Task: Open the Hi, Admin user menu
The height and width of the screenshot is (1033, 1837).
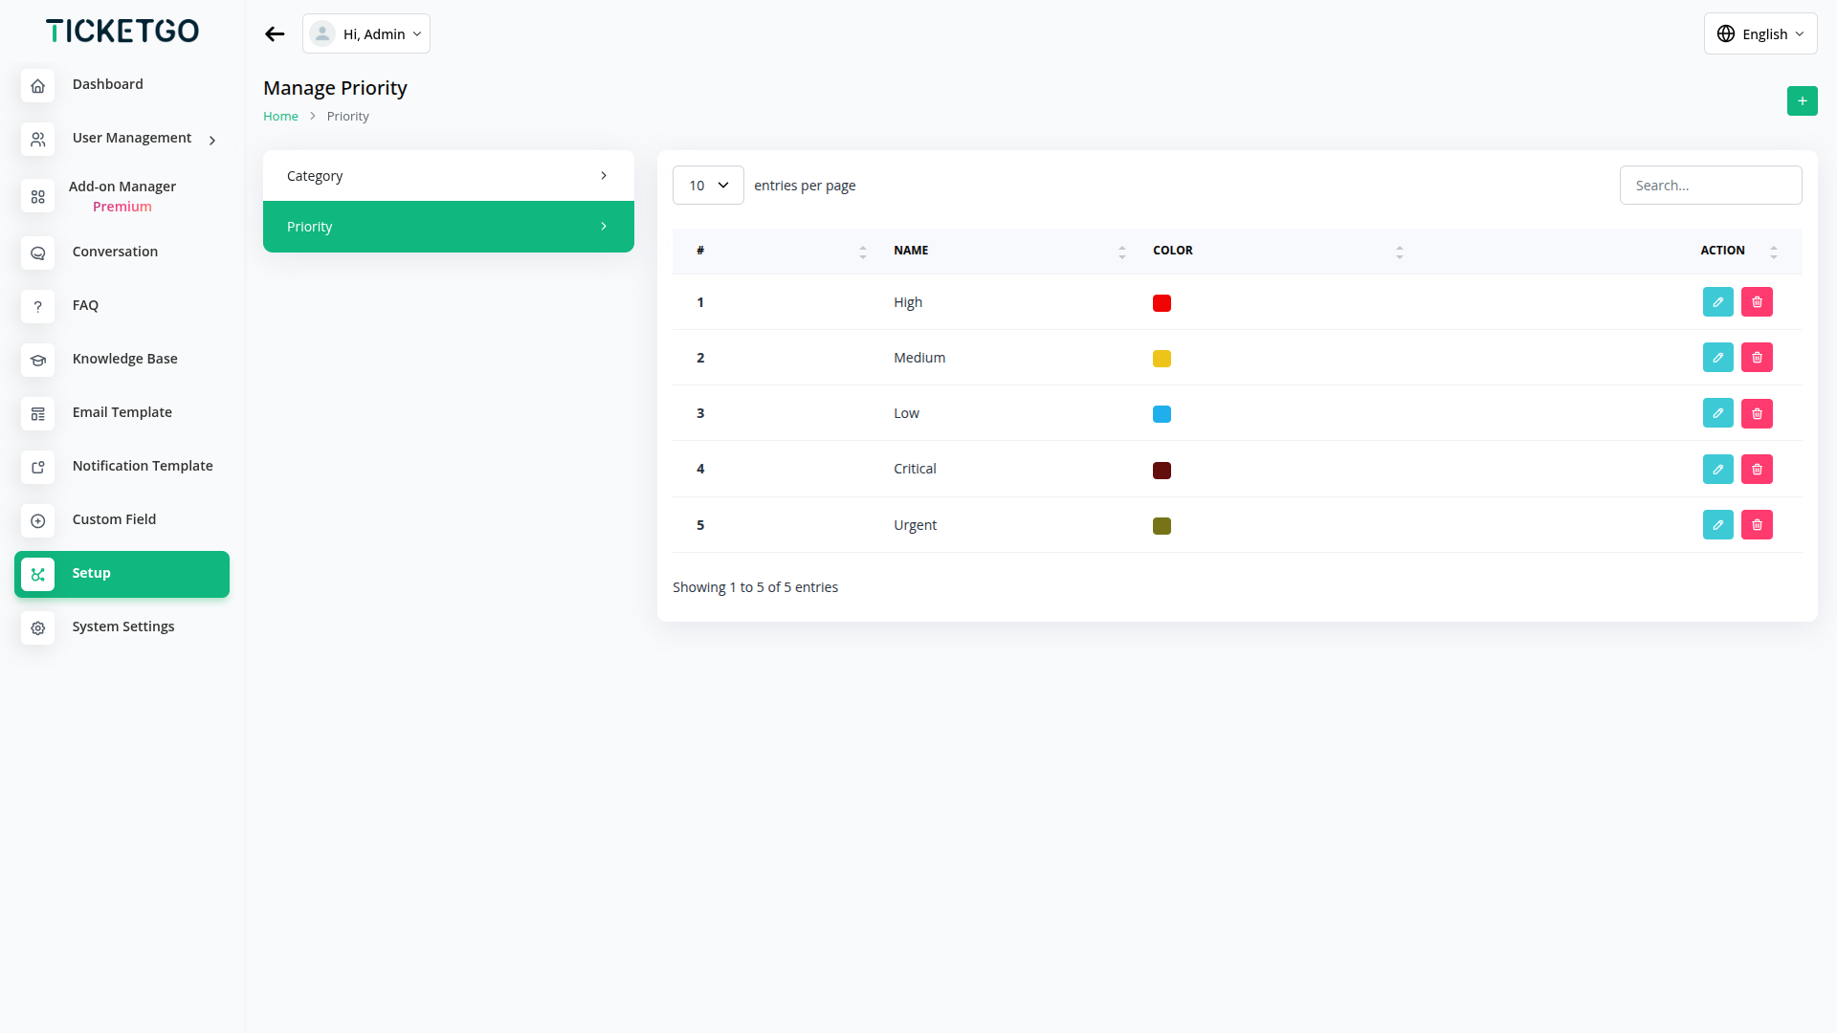Action: point(366,34)
